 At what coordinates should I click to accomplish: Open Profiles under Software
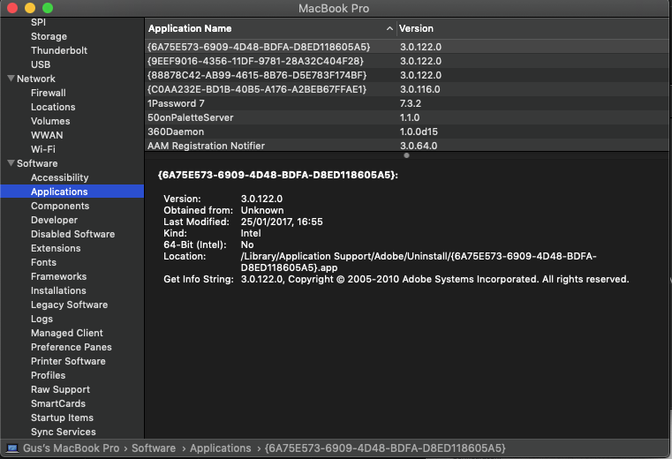pyautogui.click(x=49, y=376)
